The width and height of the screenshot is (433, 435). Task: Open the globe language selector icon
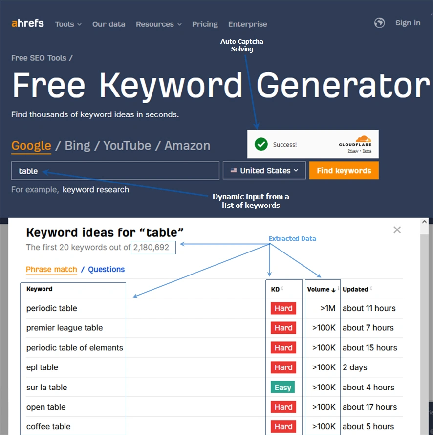[x=380, y=23]
